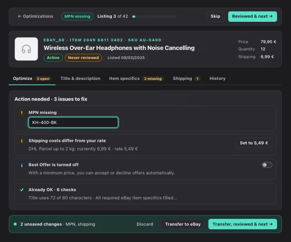The width and height of the screenshot is (291, 242).
Task: Go back to Optimizations
Action: point(35,16)
